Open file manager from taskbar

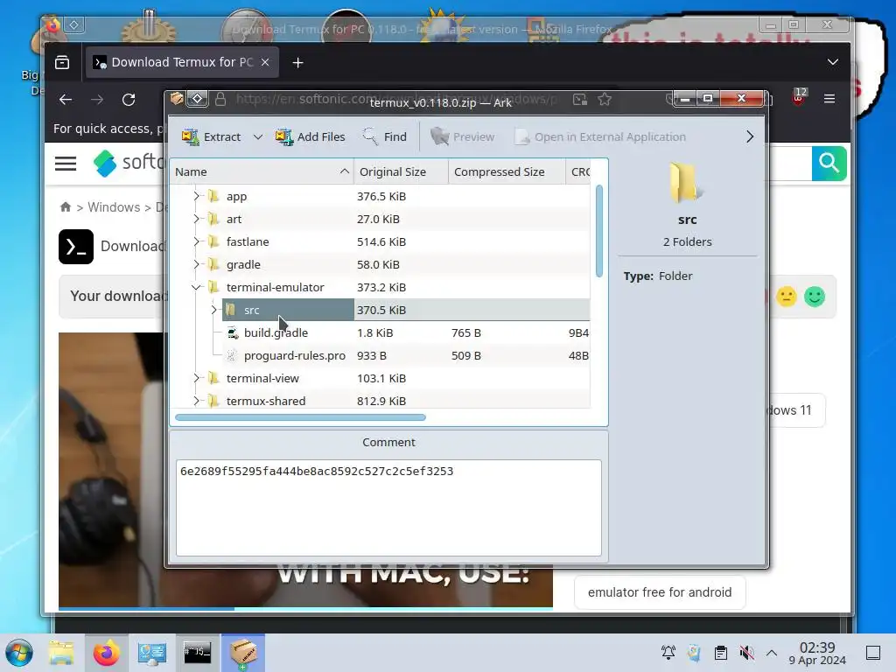[x=61, y=653]
